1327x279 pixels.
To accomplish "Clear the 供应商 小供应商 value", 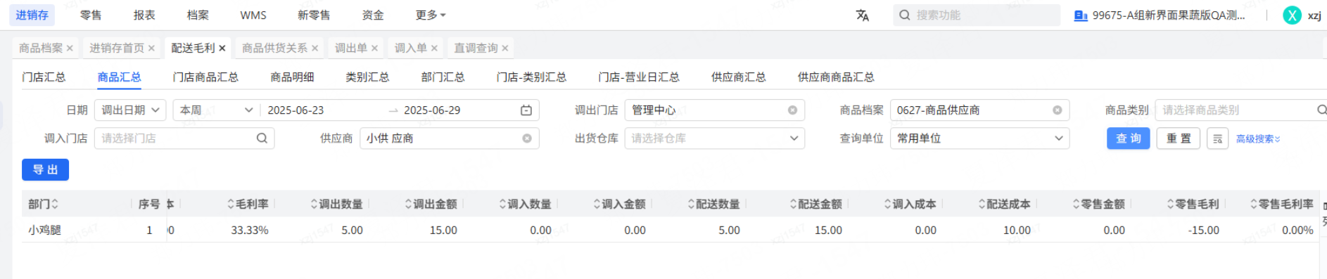I will pos(526,138).
